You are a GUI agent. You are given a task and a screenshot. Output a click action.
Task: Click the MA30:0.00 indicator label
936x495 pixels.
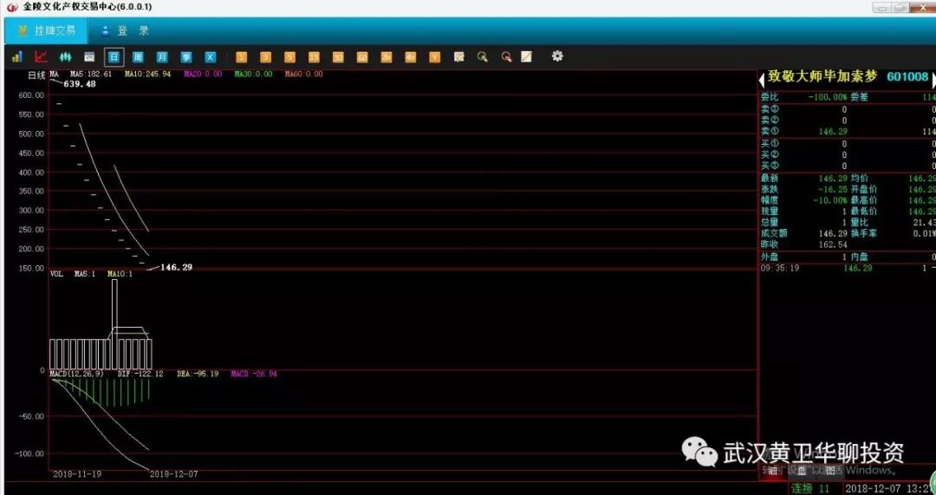[253, 74]
